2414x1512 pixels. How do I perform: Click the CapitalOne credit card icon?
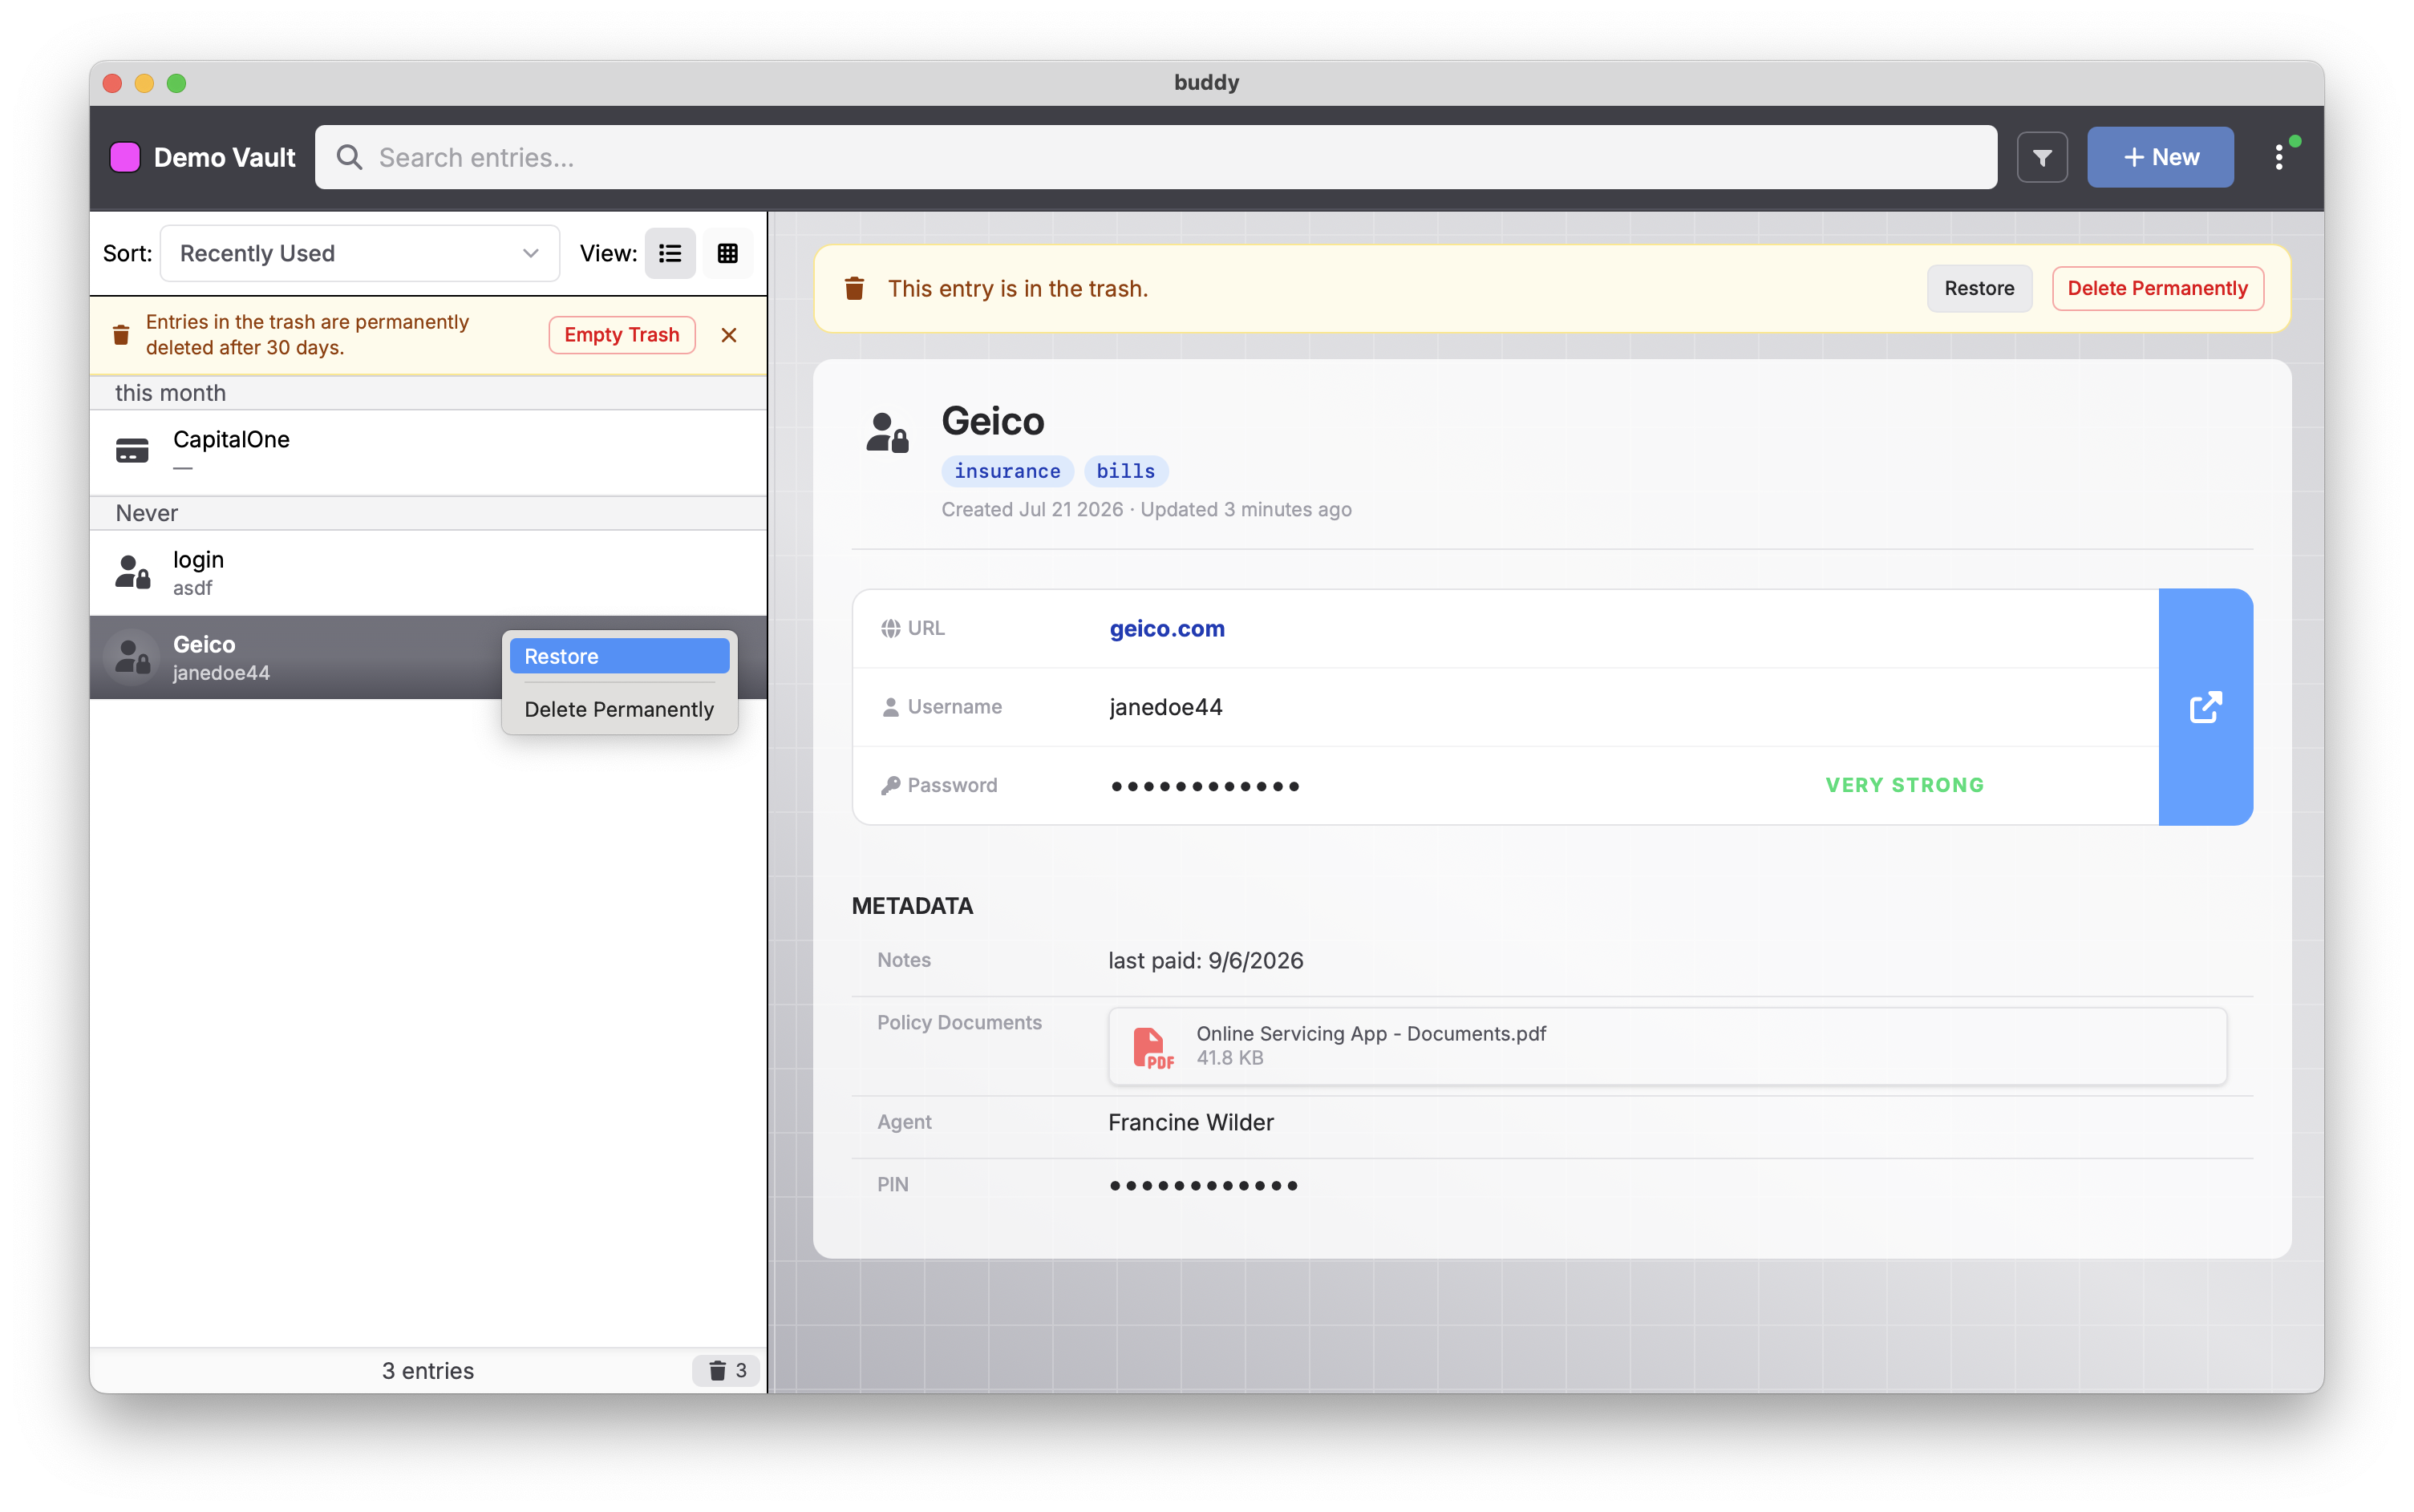(x=132, y=451)
